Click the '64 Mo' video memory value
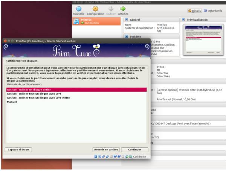This screenshot has width=226, height=171. coord(160,67)
